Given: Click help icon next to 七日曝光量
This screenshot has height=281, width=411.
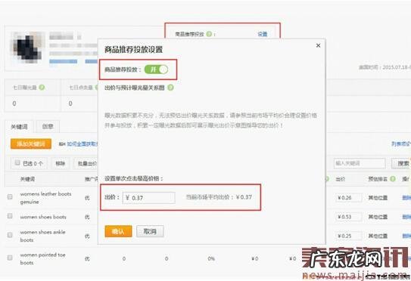Looking at the screenshot, I should tap(42, 88).
